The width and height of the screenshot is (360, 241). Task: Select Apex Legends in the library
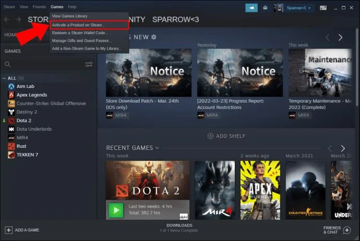click(32, 95)
